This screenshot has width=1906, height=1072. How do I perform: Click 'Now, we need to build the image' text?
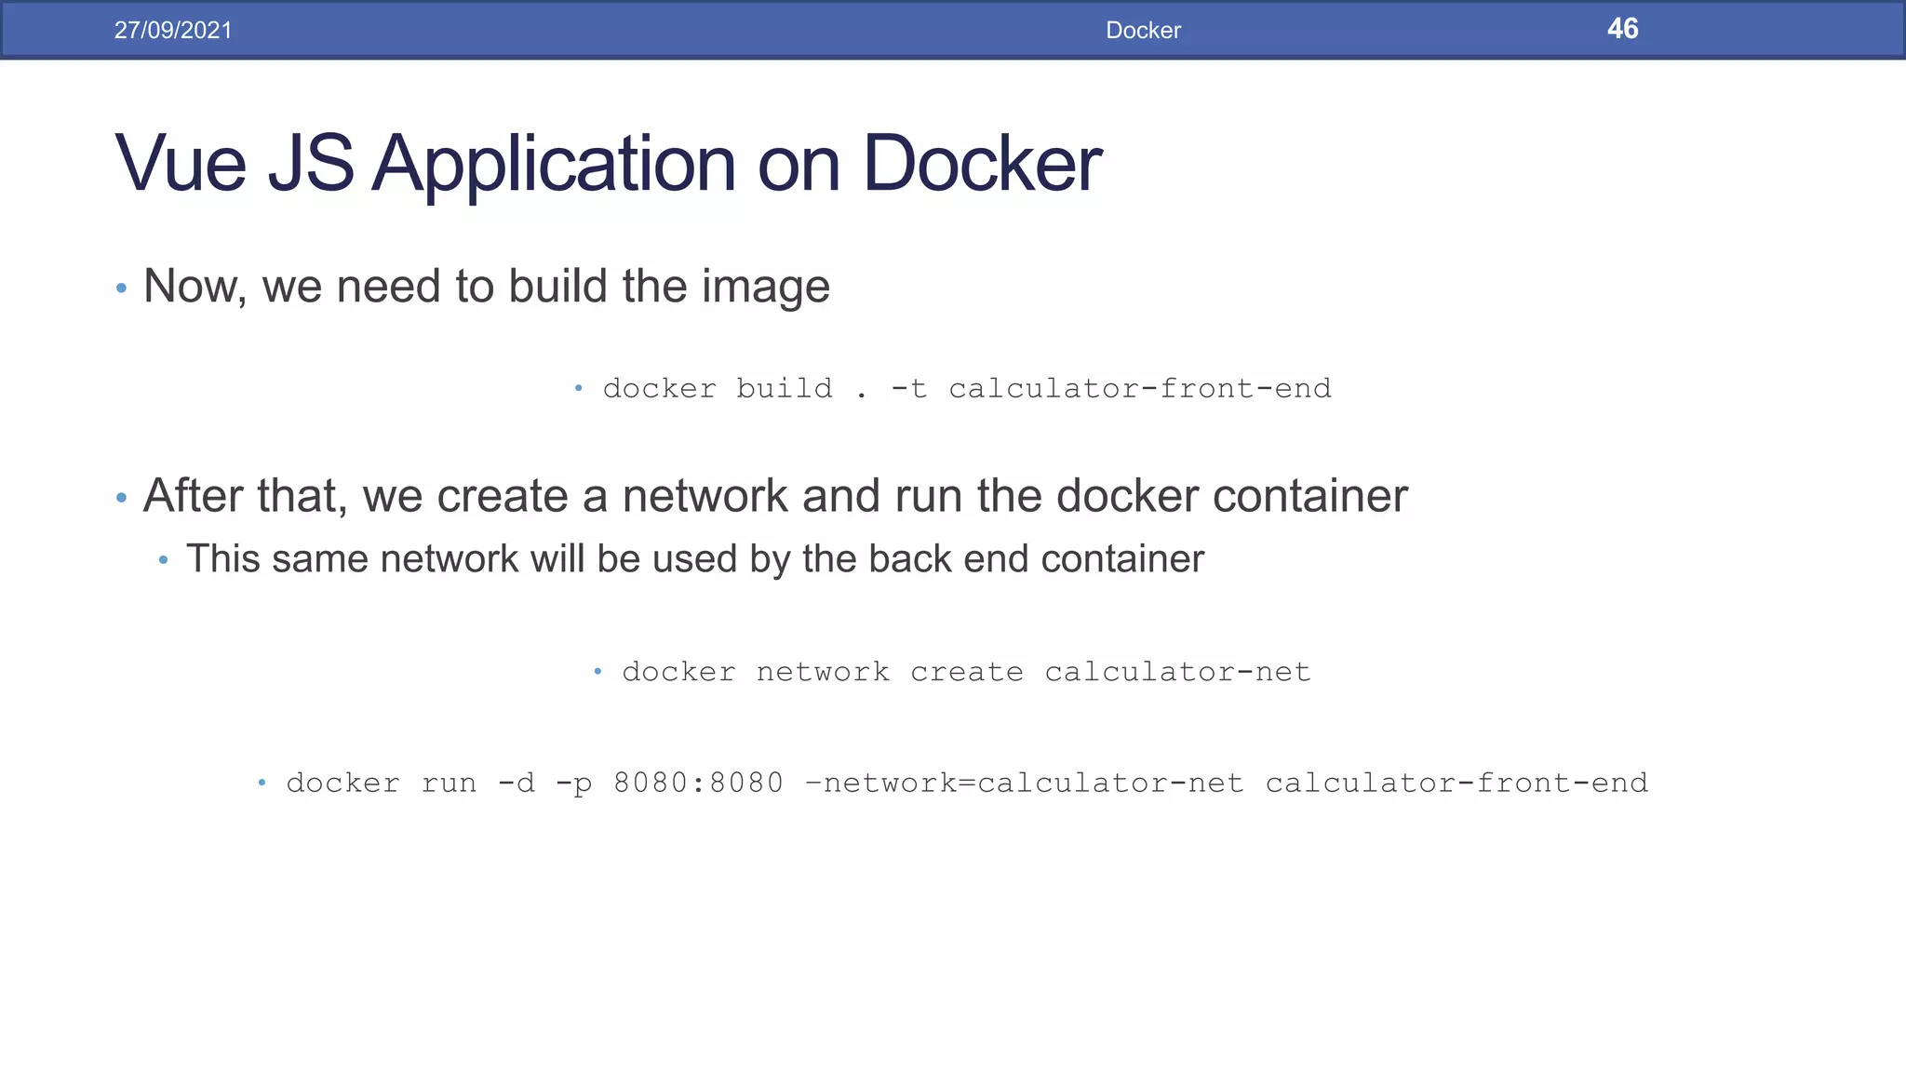click(486, 286)
